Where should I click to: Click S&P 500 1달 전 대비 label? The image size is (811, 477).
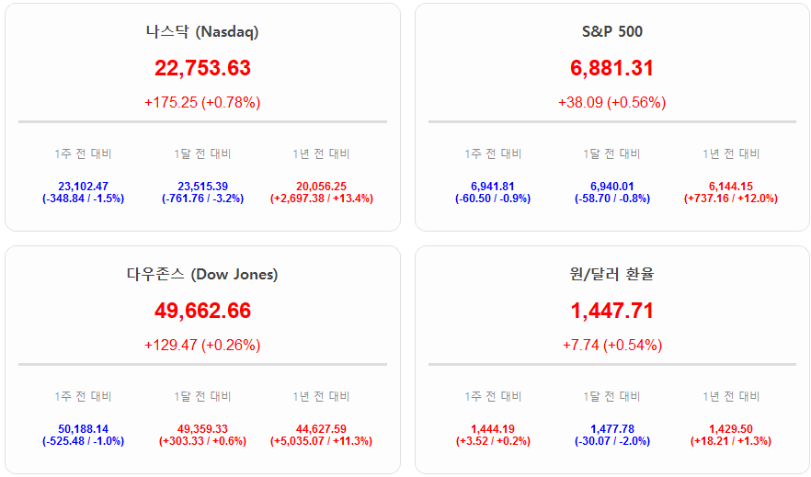tap(611, 154)
